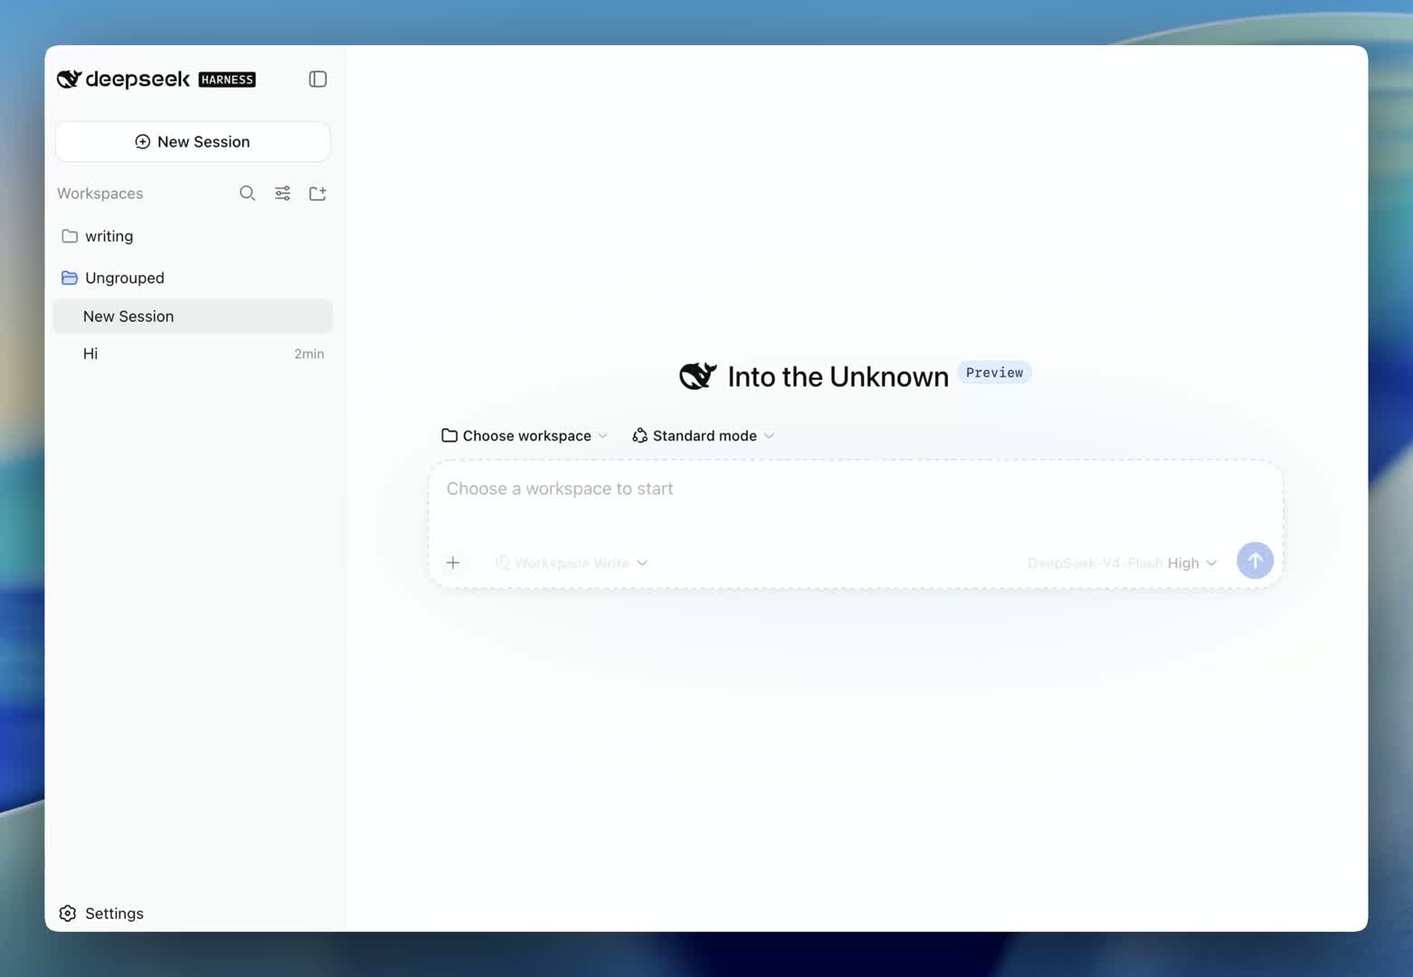
Task: Click the HARNESS label badge
Action: pyautogui.click(x=227, y=80)
